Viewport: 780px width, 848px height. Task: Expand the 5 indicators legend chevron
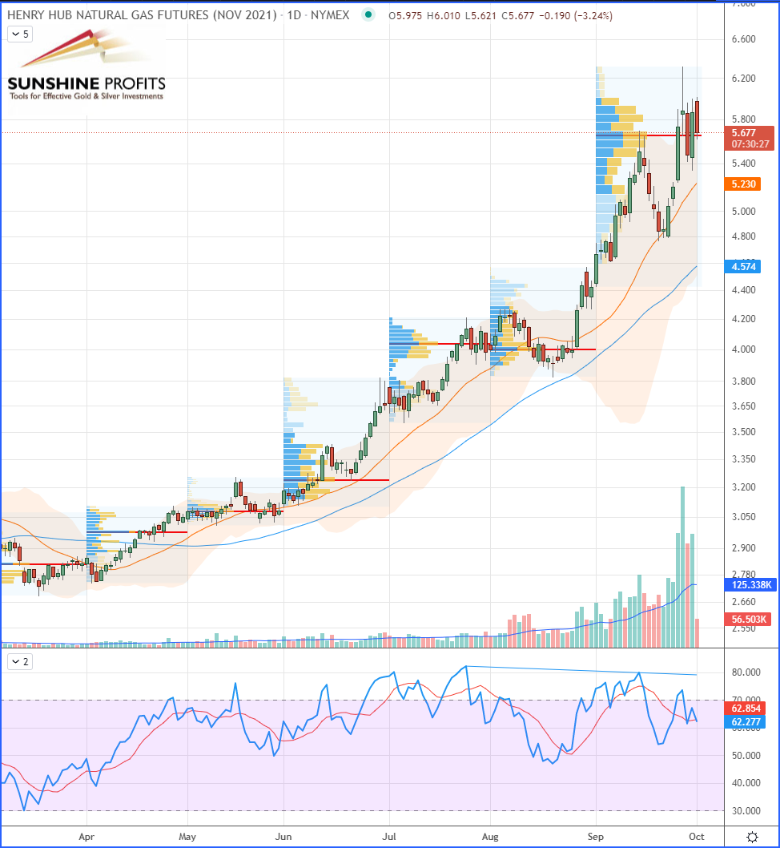tap(21, 34)
